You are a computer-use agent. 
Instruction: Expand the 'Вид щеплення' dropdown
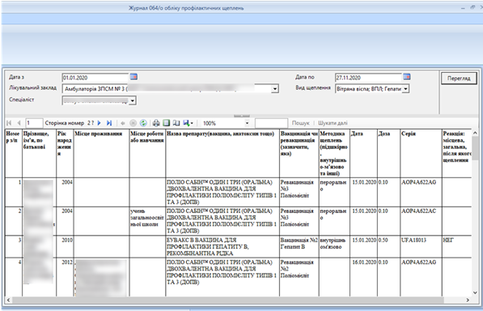click(405, 89)
